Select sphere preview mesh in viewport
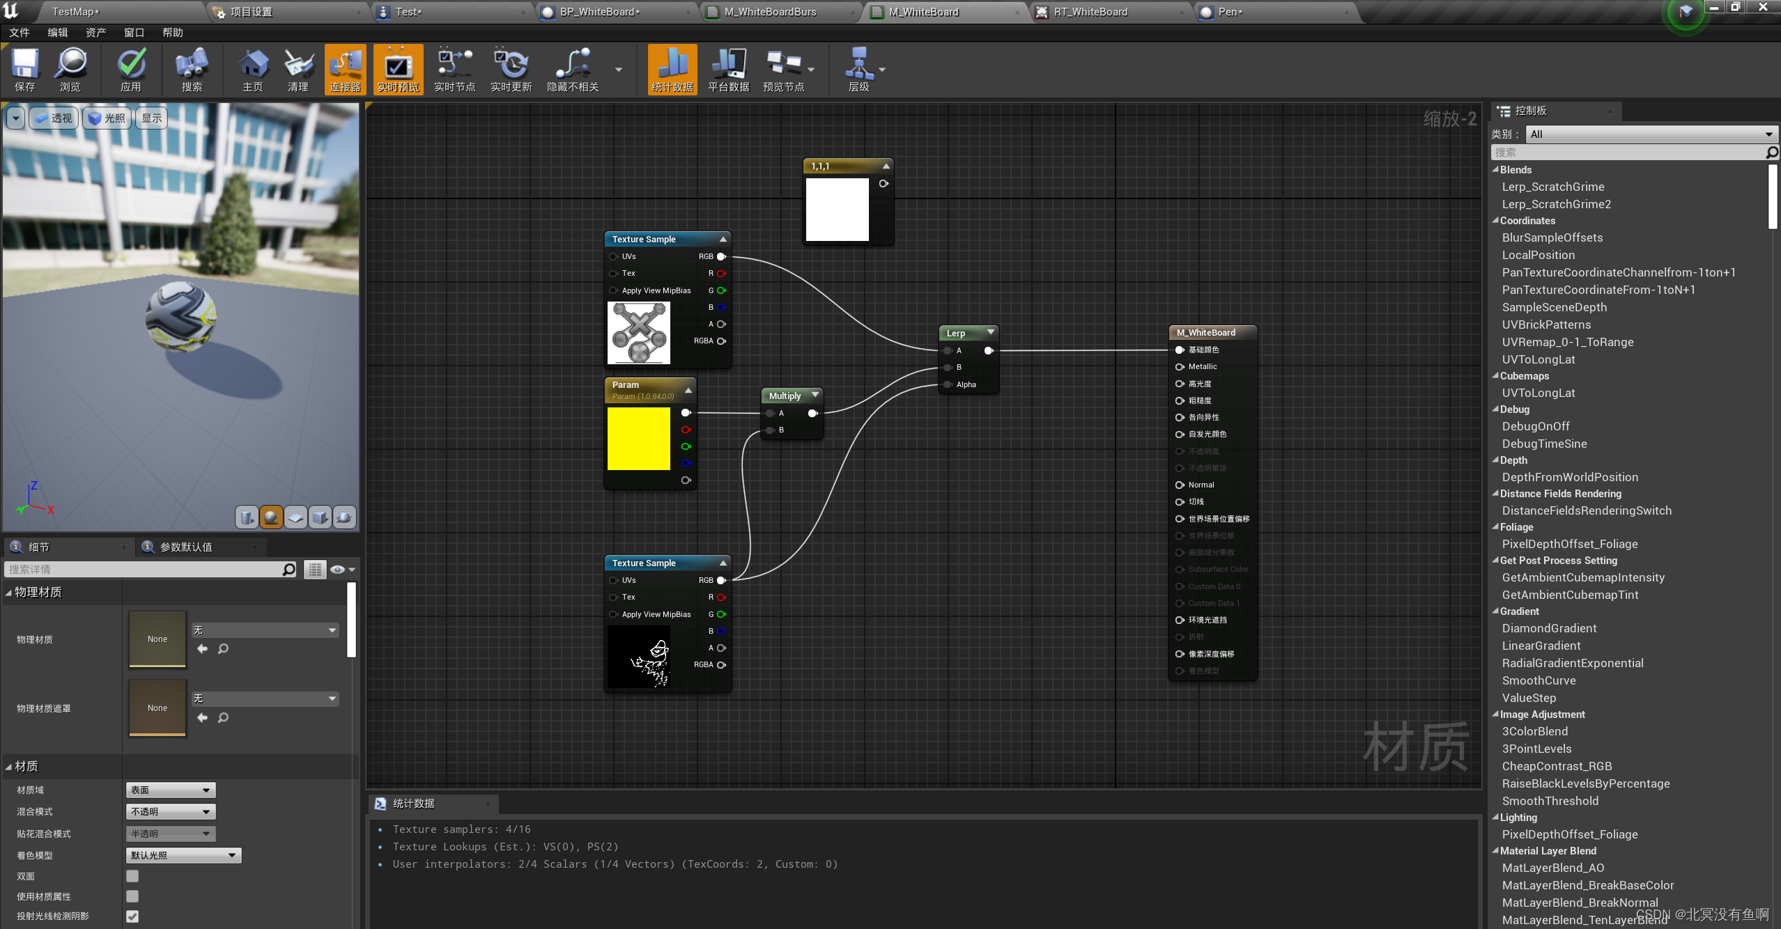 point(271,517)
